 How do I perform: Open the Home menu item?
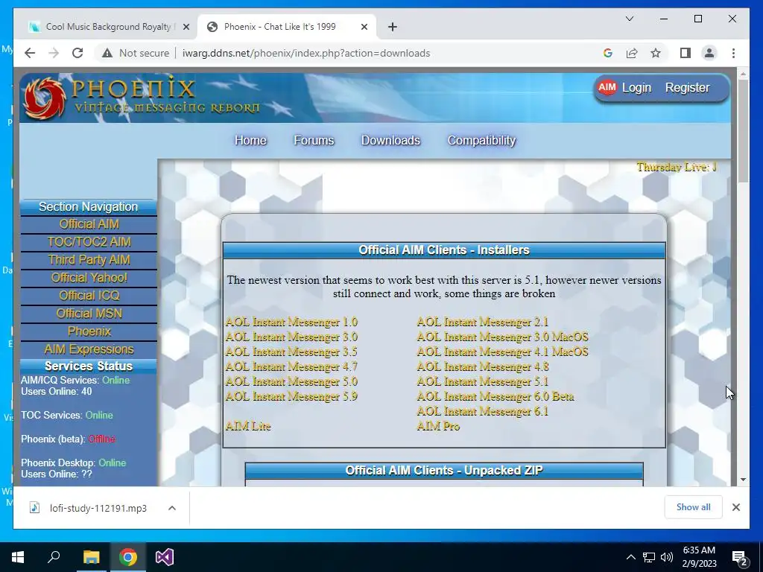click(x=250, y=140)
